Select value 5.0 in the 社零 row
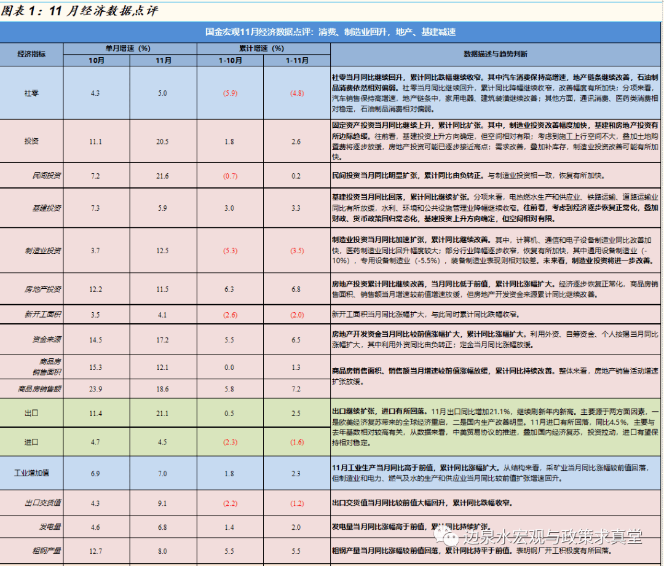 coord(162,93)
